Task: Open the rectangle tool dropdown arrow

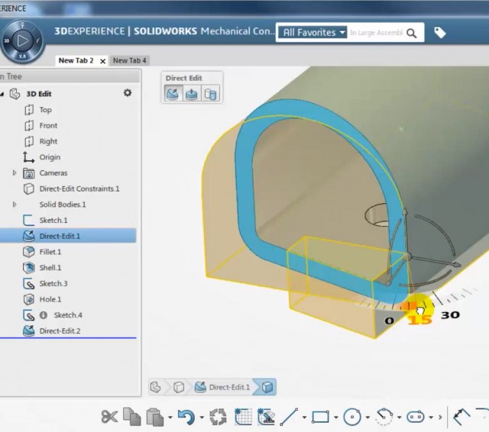Action: tap(336, 417)
